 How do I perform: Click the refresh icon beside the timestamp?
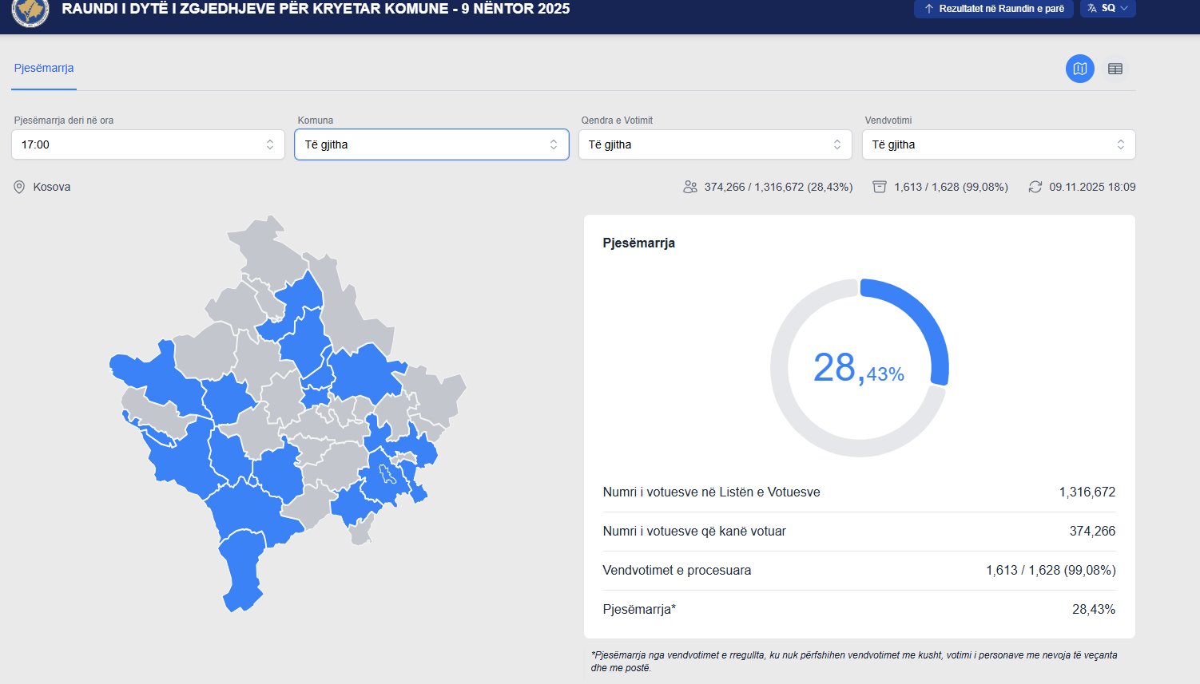(x=1035, y=186)
